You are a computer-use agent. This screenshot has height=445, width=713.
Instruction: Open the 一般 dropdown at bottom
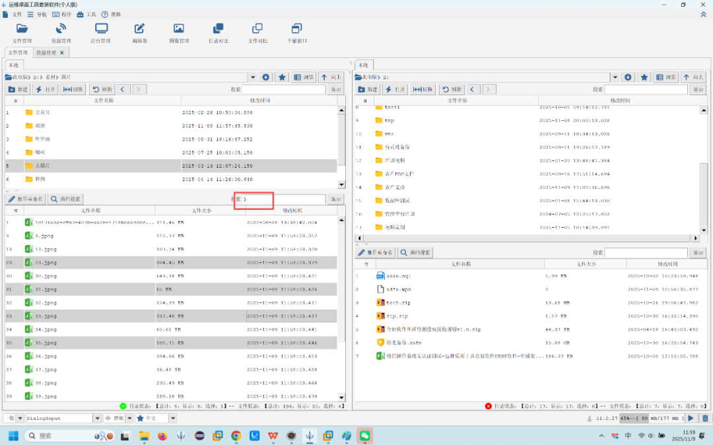point(20,418)
